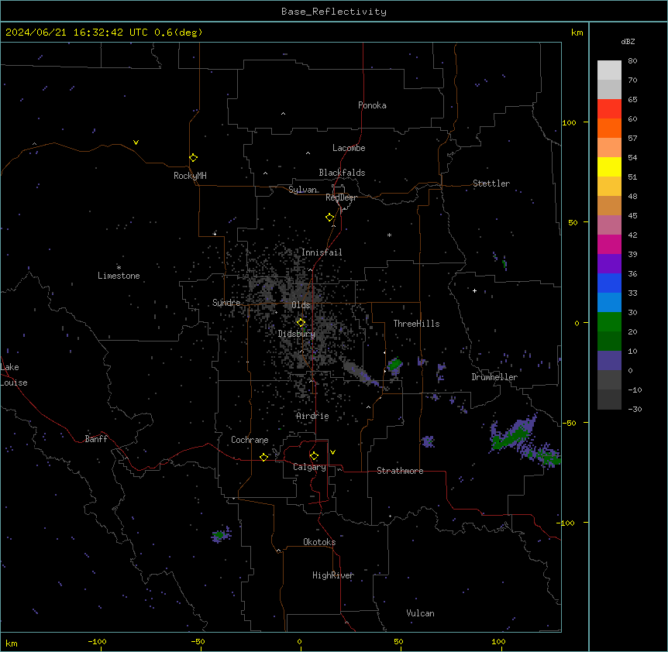Click the Innisfail label

click(x=322, y=252)
